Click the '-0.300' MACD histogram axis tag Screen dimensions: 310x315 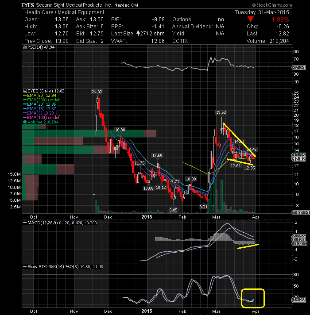coord(299,244)
